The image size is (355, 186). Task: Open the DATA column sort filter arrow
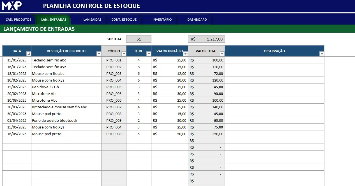[28, 54]
